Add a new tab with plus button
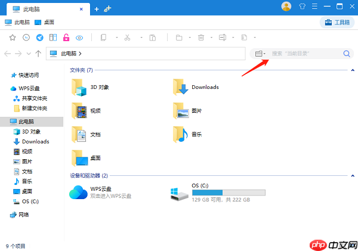This screenshot has height=251, width=358. [97, 9]
